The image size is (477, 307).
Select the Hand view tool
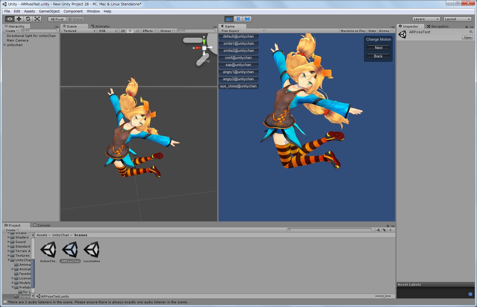tap(10, 19)
